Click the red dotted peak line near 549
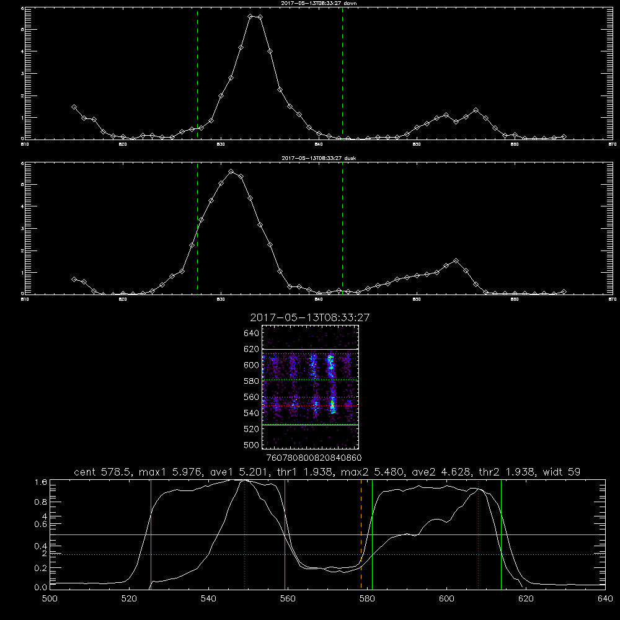Viewport: 620px width, 620px height. click(x=245, y=534)
